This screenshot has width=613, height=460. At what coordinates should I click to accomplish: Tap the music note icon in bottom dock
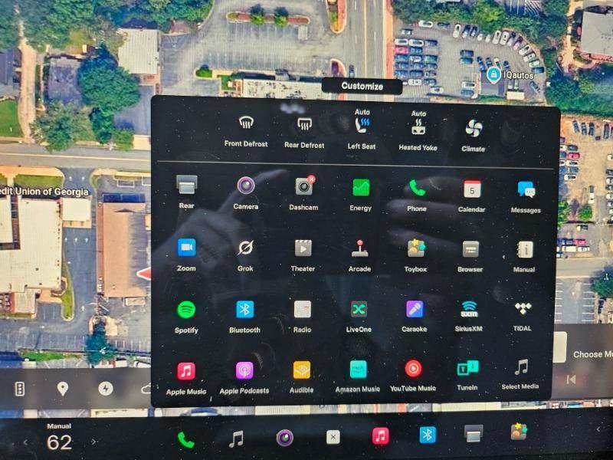pyautogui.click(x=236, y=439)
